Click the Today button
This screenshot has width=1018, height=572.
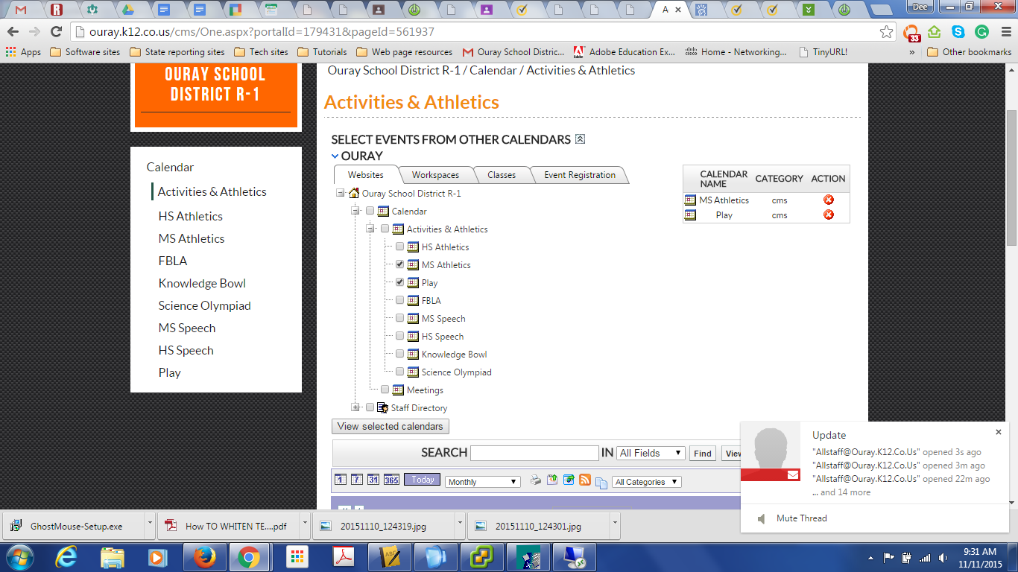[x=423, y=480]
